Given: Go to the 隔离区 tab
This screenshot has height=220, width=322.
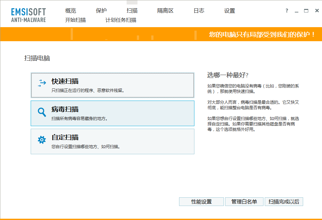Looking at the screenshot, I should (165, 11).
